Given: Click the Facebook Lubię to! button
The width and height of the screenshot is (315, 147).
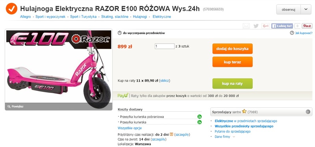Looking at the screenshot, I should (282, 26).
